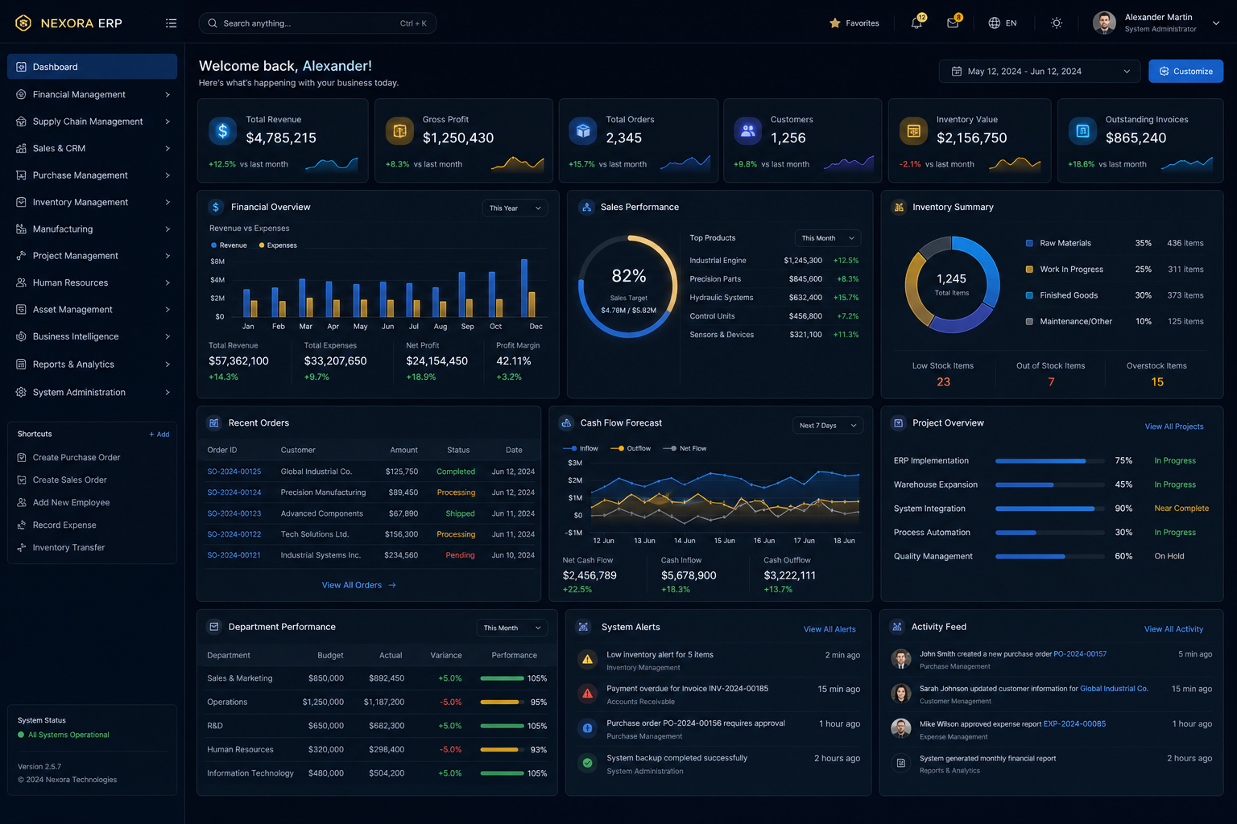Image resolution: width=1237 pixels, height=824 pixels.
Task: Click the Inventory Value card icon
Action: tap(914, 130)
